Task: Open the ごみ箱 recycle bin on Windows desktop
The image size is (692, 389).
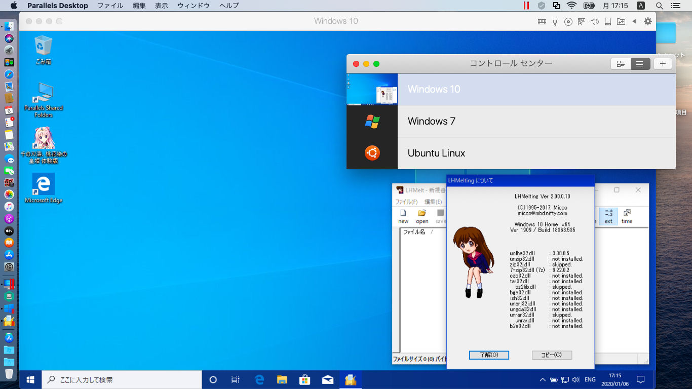Action: [x=43, y=50]
